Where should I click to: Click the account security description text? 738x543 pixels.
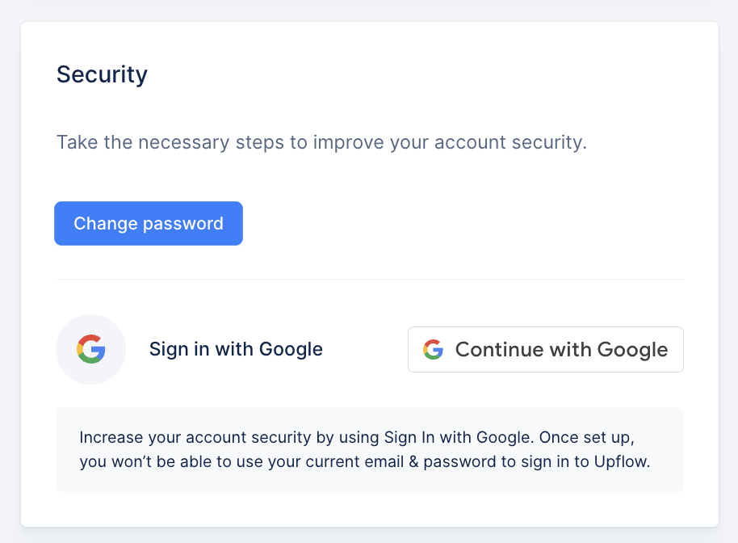coord(322,142)
